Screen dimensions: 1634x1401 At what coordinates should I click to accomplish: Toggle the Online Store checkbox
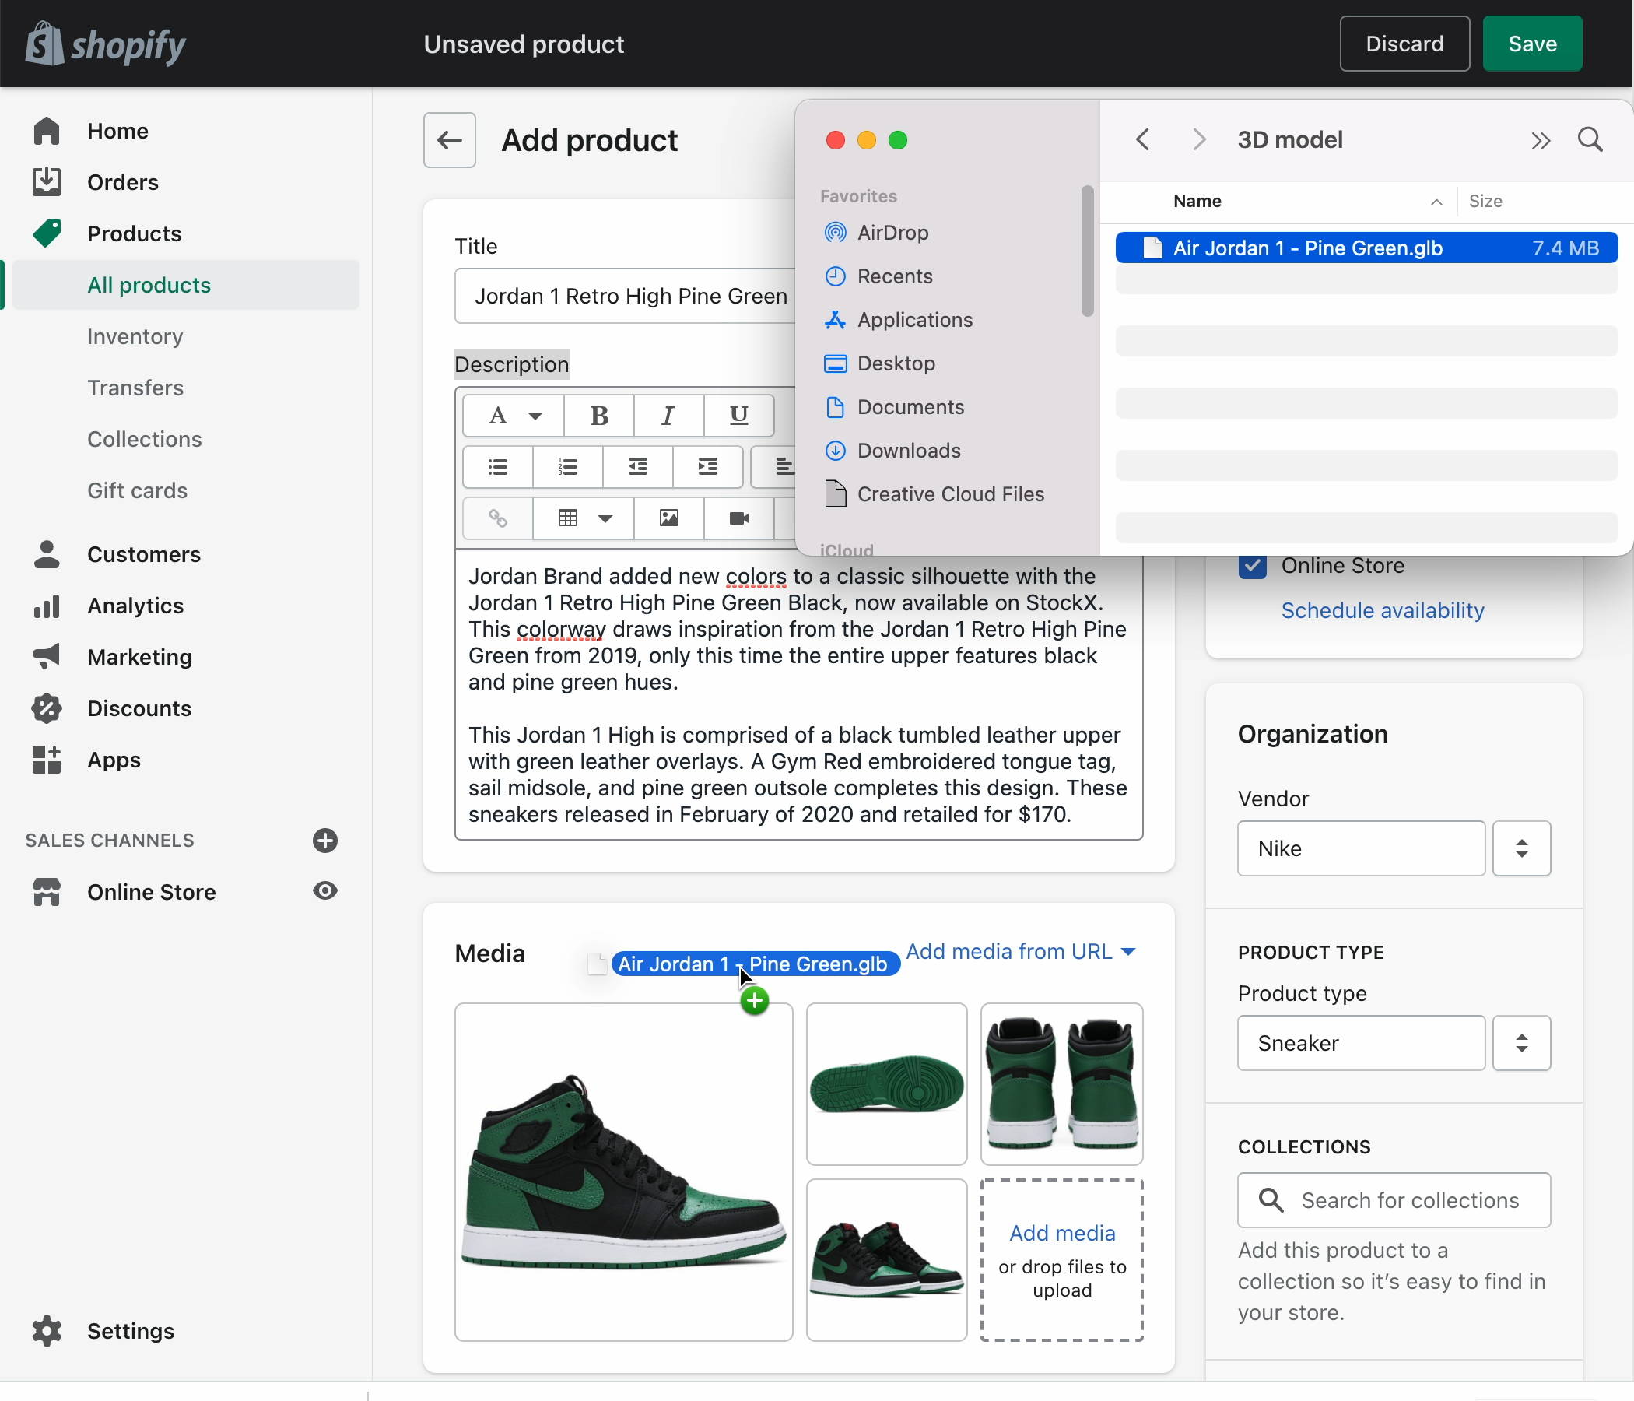click(1252, 566)
